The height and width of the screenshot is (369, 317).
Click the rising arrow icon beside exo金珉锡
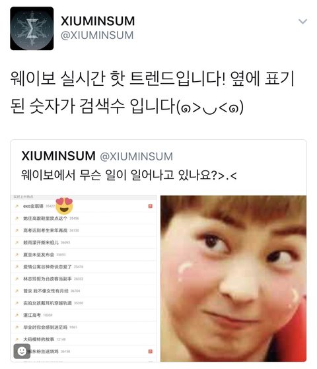17,206
